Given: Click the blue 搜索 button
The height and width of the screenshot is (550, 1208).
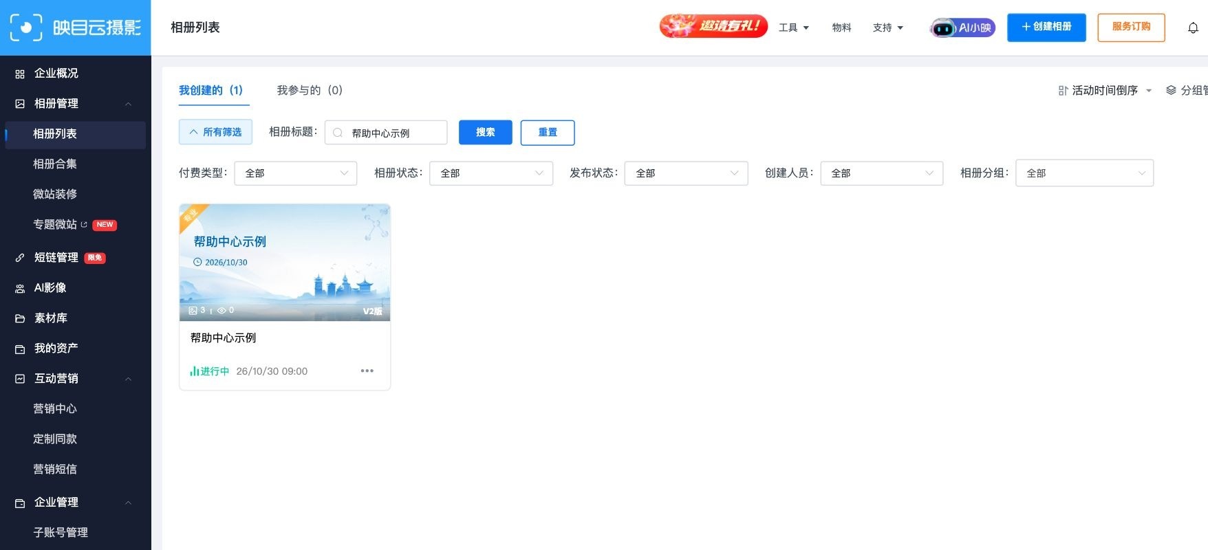Looking at the screenshot, I should click(x=486, y=132).
